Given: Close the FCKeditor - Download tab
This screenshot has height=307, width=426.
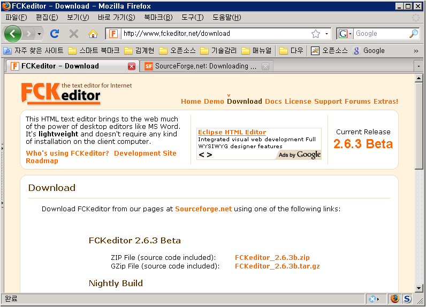Looking at the screenshot, I should coord(132,66).
